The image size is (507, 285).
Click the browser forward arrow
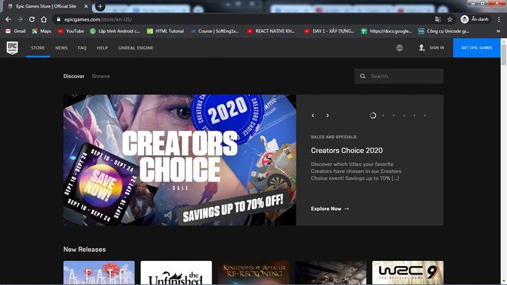pyautogui.click(x=20, y=20)
